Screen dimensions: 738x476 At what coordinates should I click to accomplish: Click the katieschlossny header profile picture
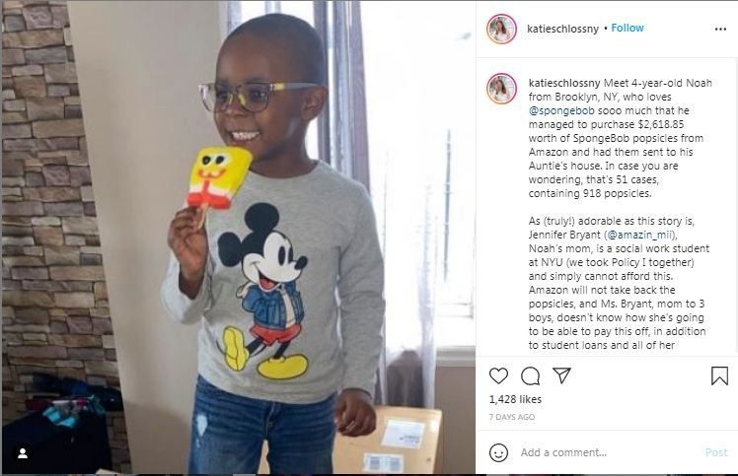click(x=501, y=29)
